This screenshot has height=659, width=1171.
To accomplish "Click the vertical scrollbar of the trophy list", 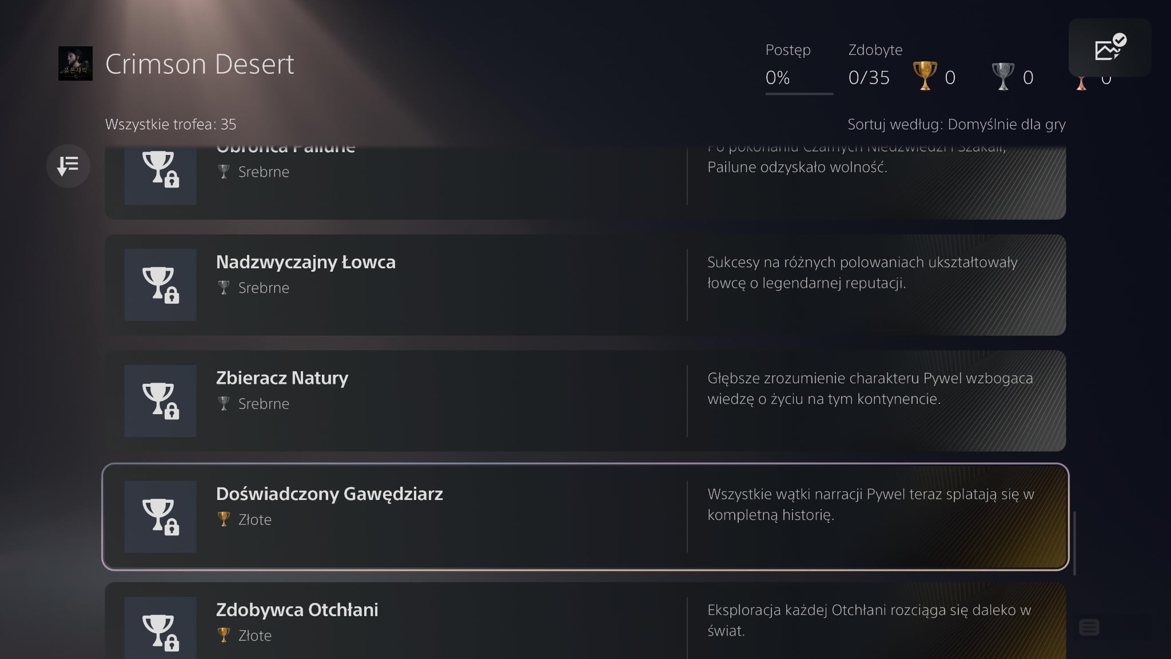I will pos(1075,543).
